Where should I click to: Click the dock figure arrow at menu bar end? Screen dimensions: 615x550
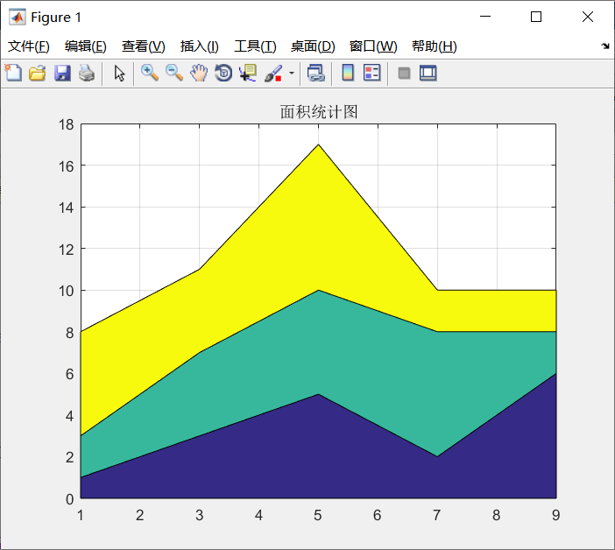click(x=605, y=46)
